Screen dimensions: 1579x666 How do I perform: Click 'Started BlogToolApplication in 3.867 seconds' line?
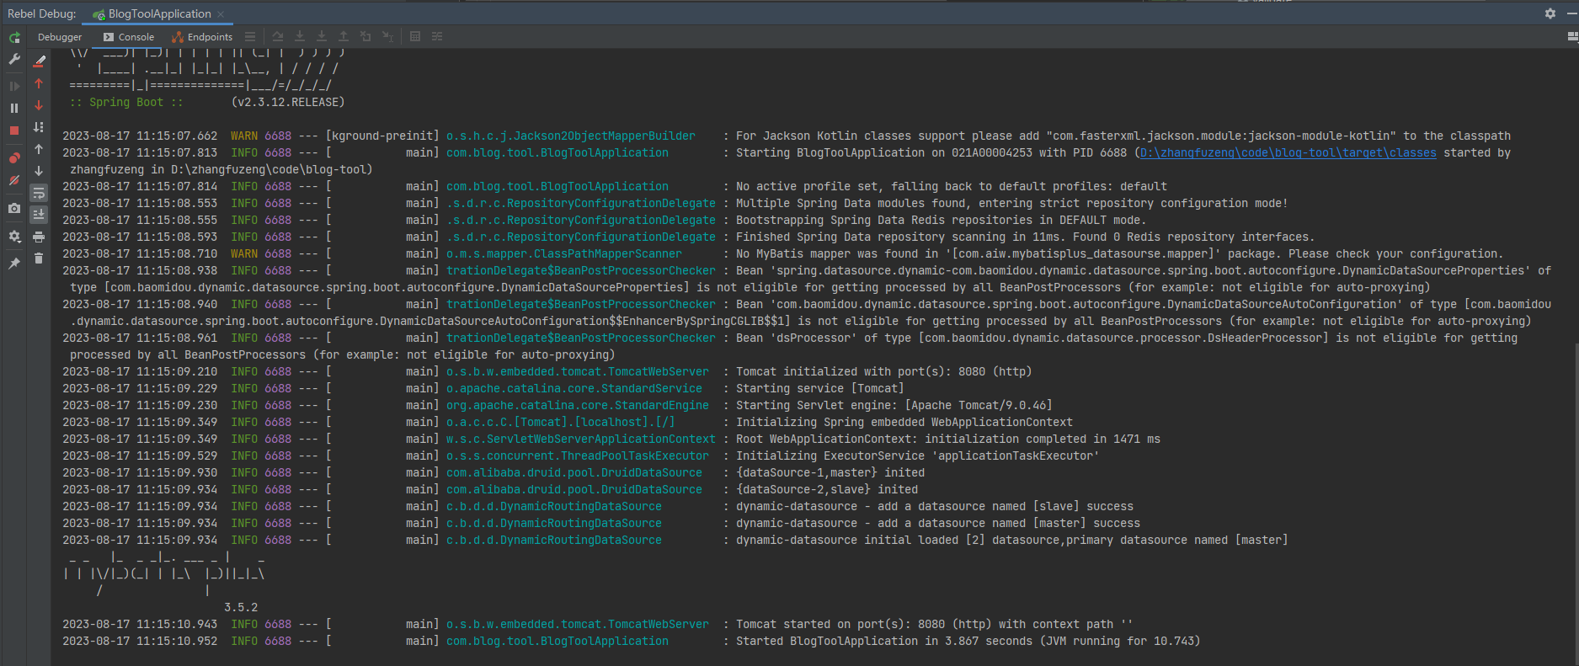click(968, 641)
